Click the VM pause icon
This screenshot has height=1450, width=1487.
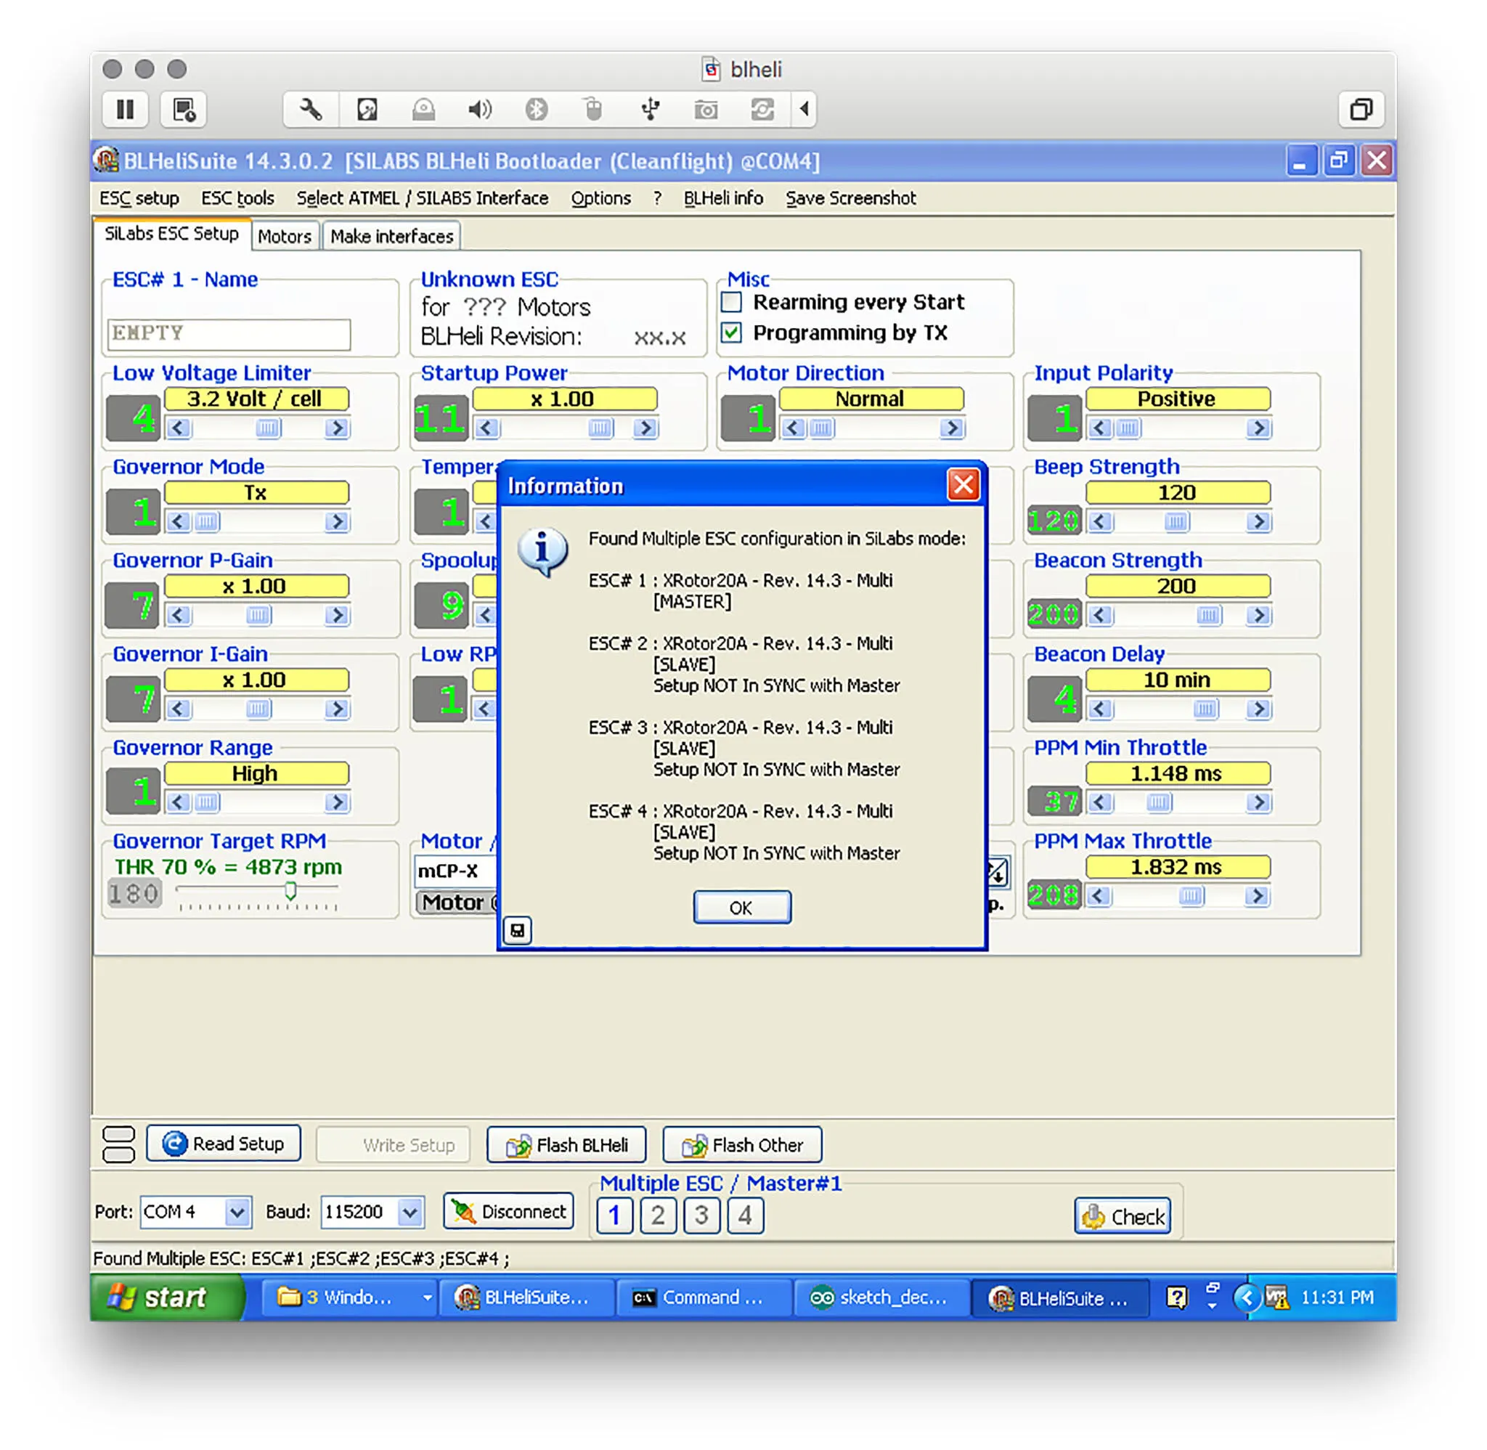(126, 110)
